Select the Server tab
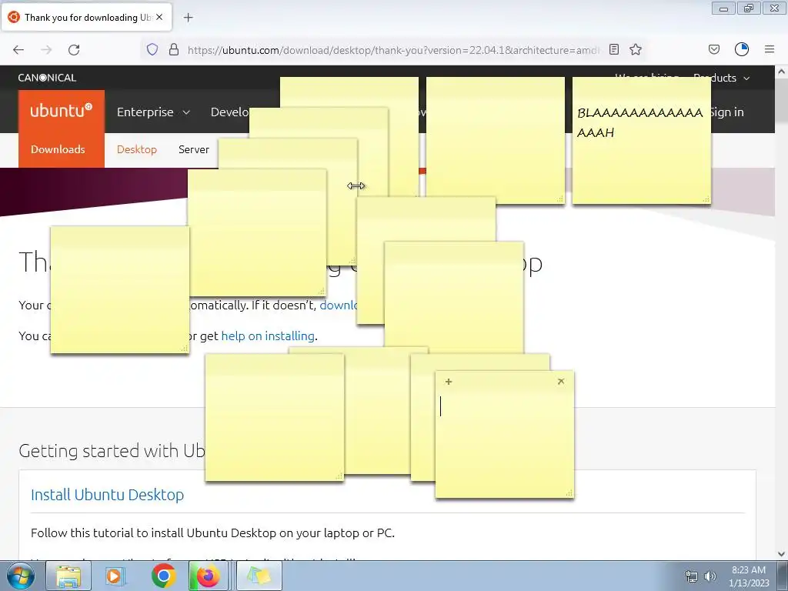This screenshot has width=788, height=591. pyautogui.click(x=193, y=149)
